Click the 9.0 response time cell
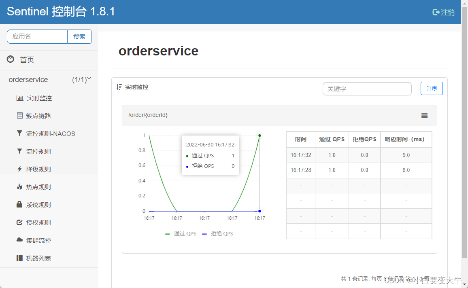The height and width of the screenshot is (288, 468). point(406,155)
